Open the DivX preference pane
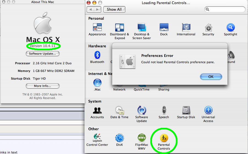 click(119, 140)
